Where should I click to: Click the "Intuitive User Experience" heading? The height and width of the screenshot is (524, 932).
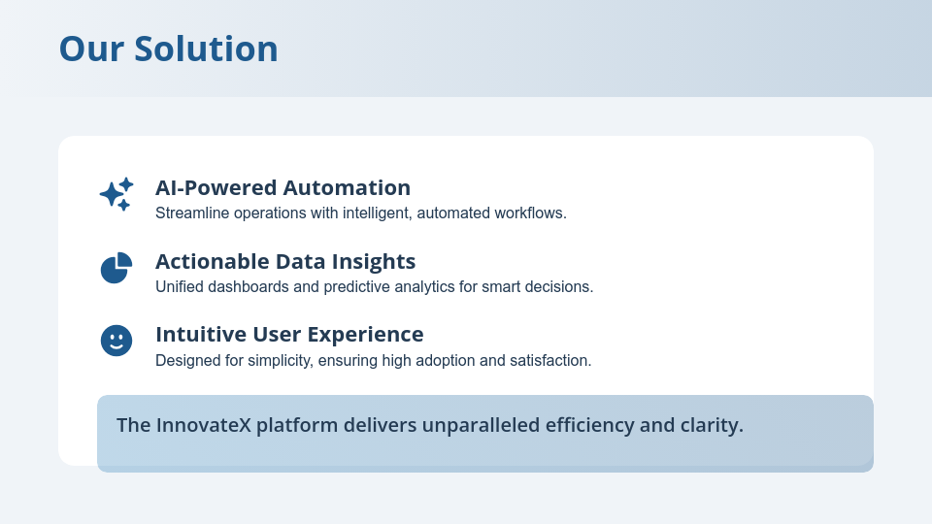click(x=289, y=334)
